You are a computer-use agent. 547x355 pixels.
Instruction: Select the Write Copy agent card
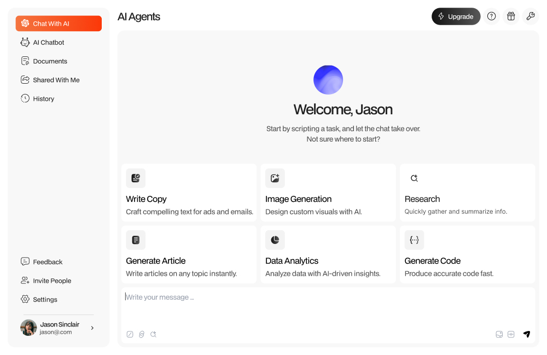tap(189, 193)
